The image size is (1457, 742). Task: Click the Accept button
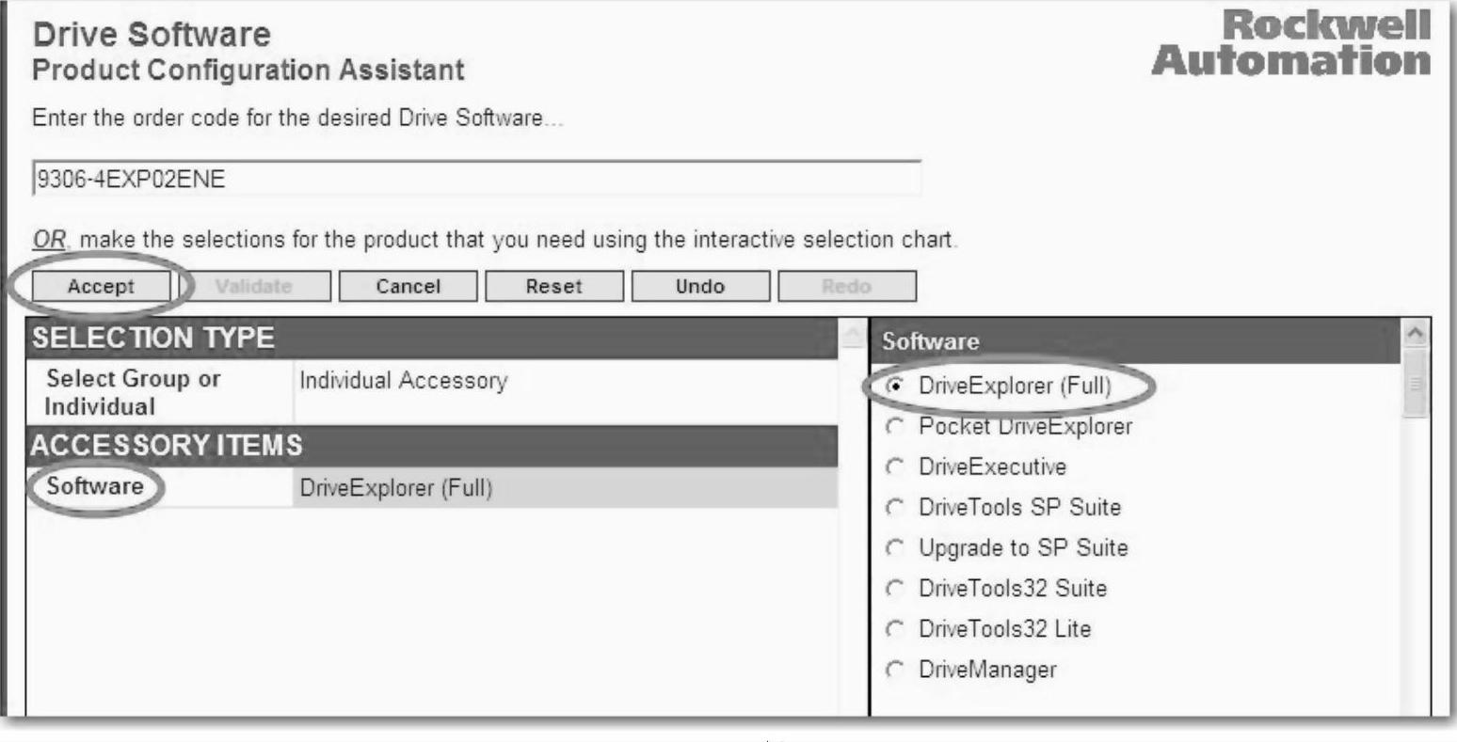click(x=101, y=287)
